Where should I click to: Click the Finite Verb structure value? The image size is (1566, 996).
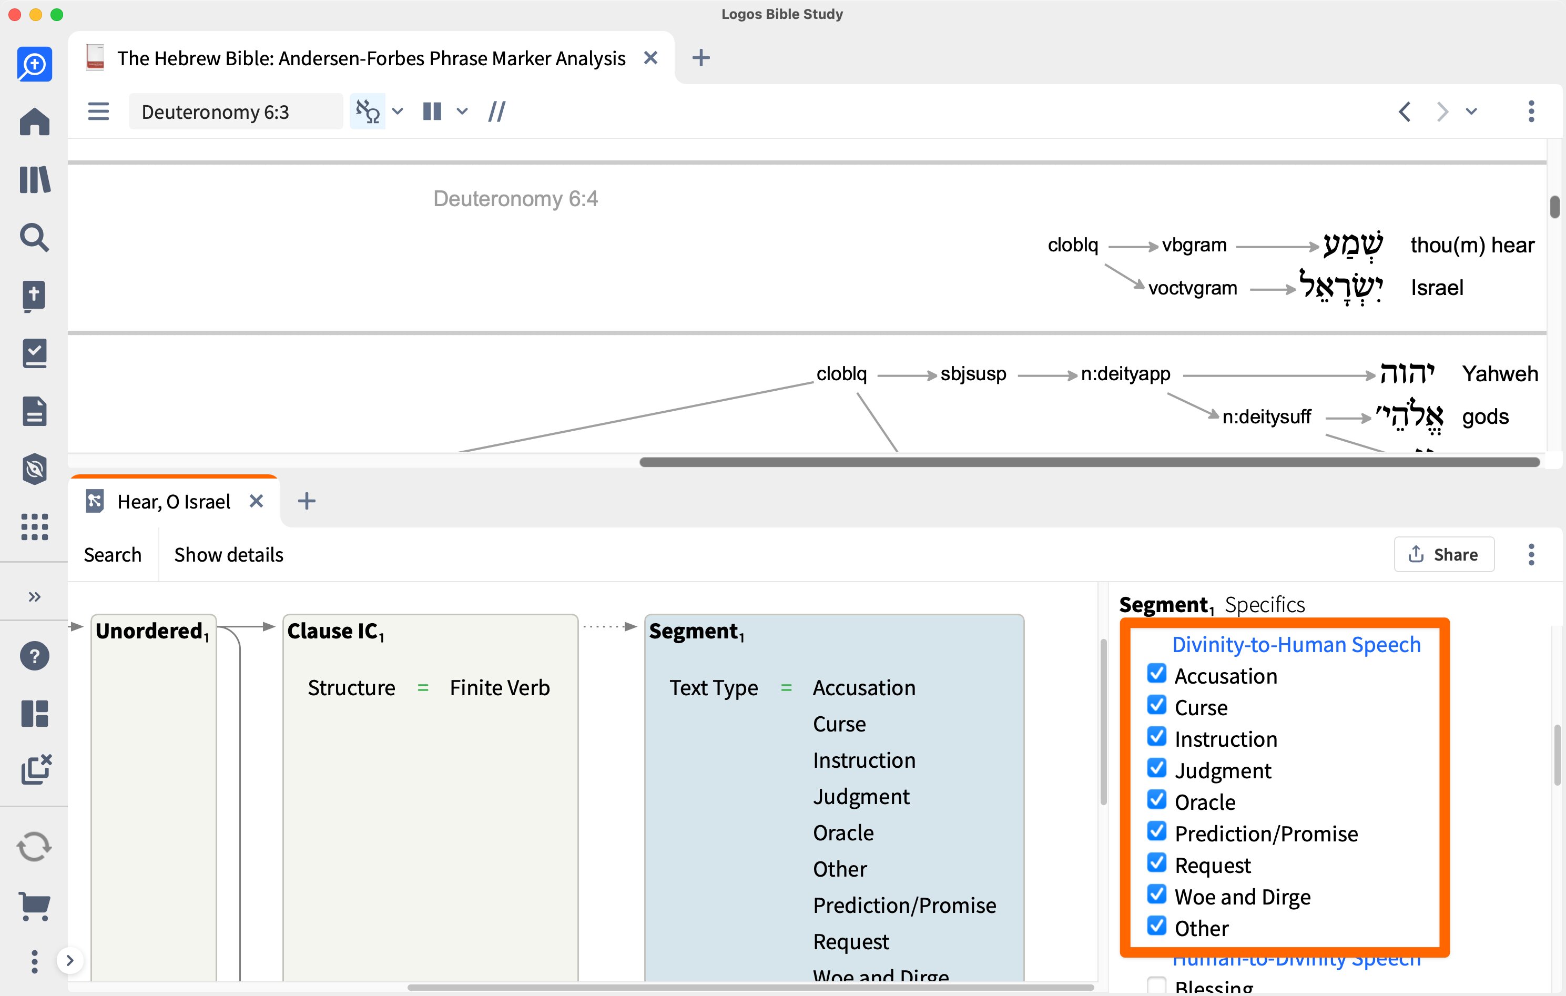[500, 688]
